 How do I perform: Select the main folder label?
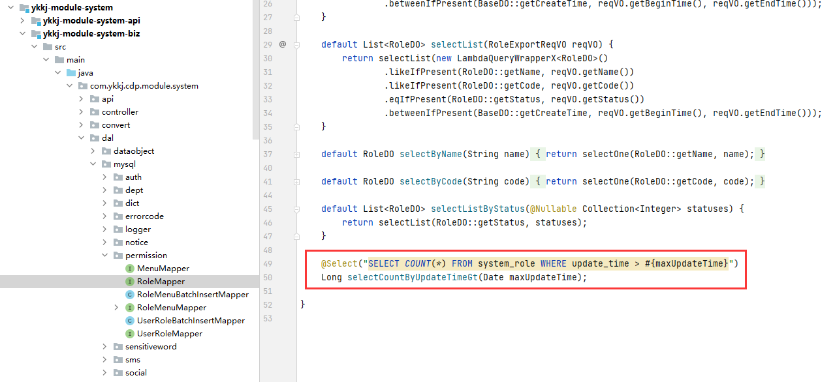tap(76, 60)
